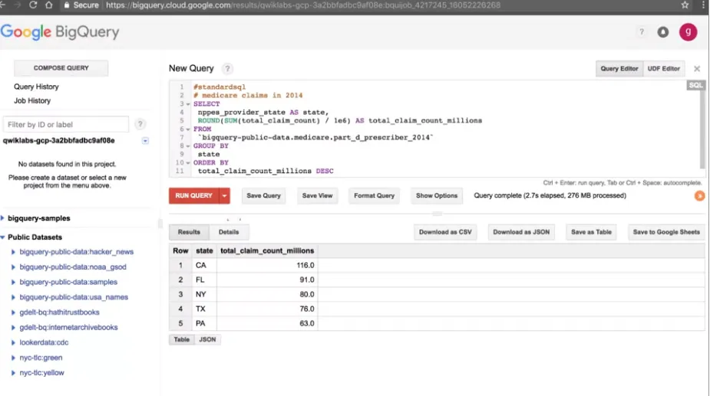Click Save View

coord(318,196)
